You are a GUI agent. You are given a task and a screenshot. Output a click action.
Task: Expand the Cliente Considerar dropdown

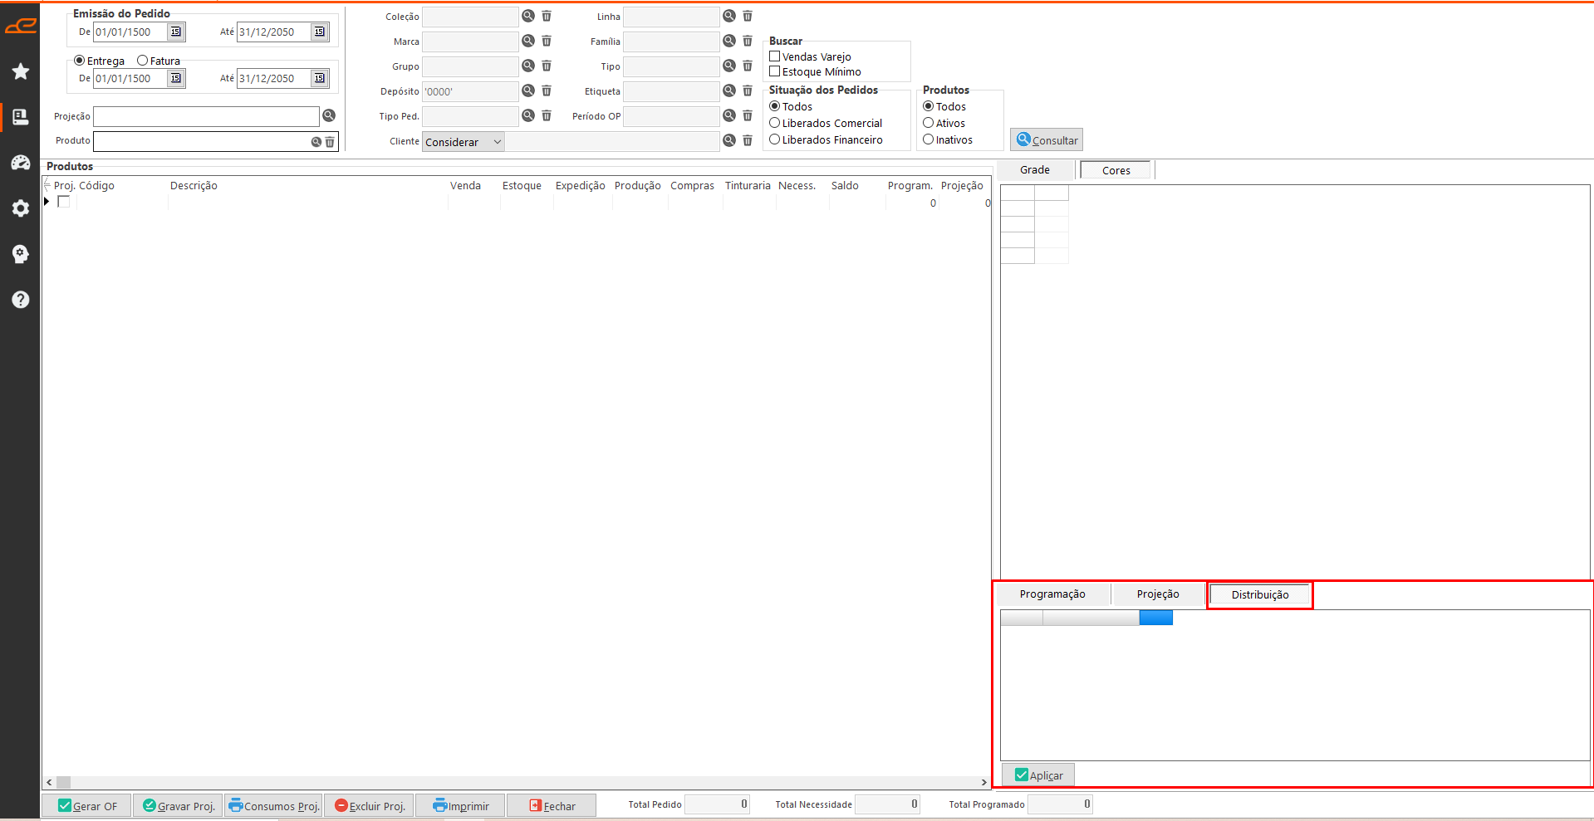pos(497,142)
